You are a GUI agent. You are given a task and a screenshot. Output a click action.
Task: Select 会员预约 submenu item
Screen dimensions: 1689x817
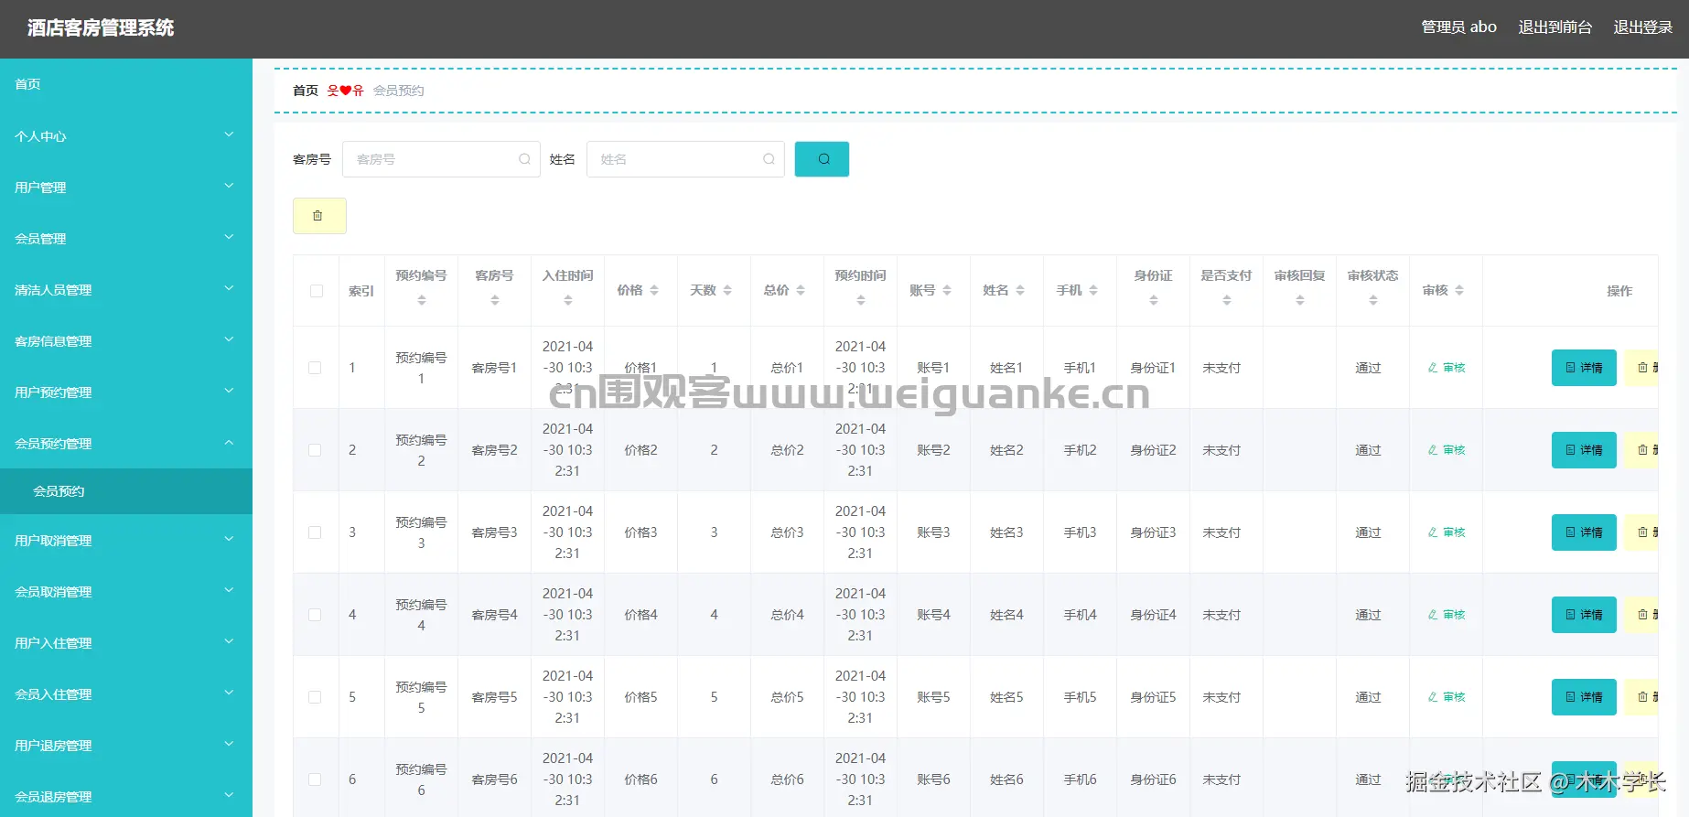pyautogui.click(x=126, y=491)
